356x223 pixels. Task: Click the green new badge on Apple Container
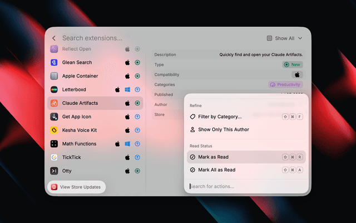[x=137, y=76]
